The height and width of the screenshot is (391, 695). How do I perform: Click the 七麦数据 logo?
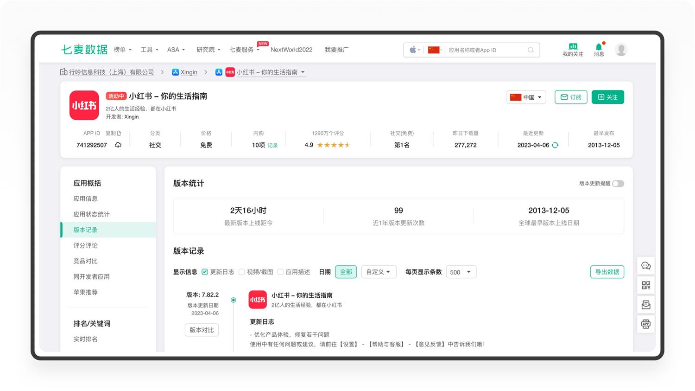tap(84, 50)
